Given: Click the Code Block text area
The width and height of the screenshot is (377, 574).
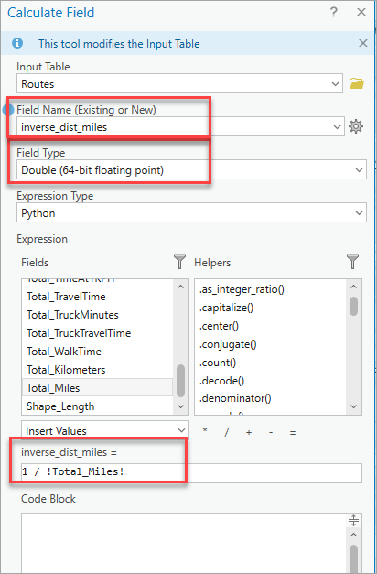Looking at the screenshot, I should point(183,543).
